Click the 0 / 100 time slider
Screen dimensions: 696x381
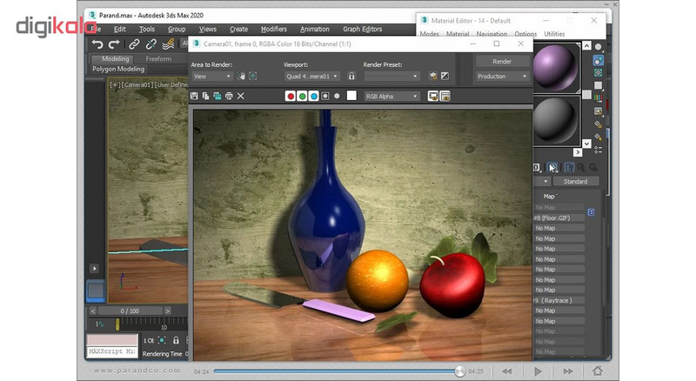[x=130, y=311]
